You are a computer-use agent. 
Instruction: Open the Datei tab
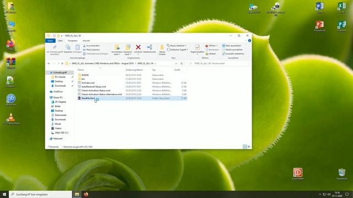tap(50, 41)
